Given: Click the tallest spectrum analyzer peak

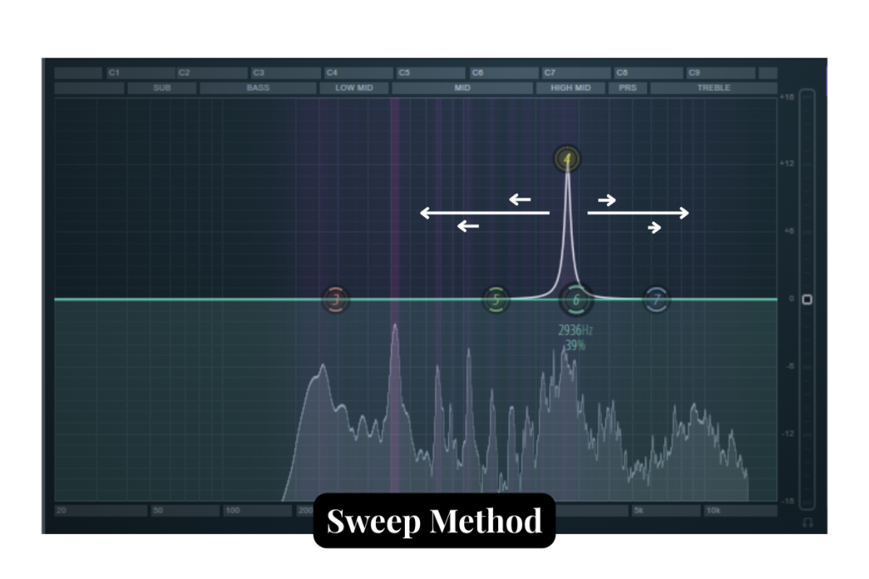Looking at the screenshot, I should (395, 326).
